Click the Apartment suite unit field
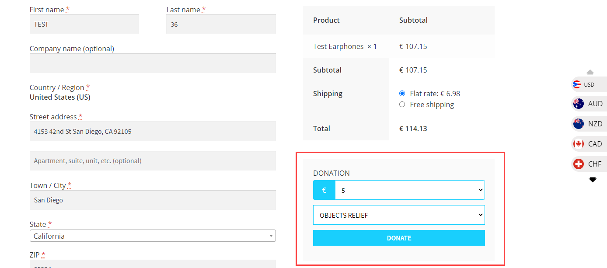The height and width of the screenshot is (268, 607). tap(152, 160)
